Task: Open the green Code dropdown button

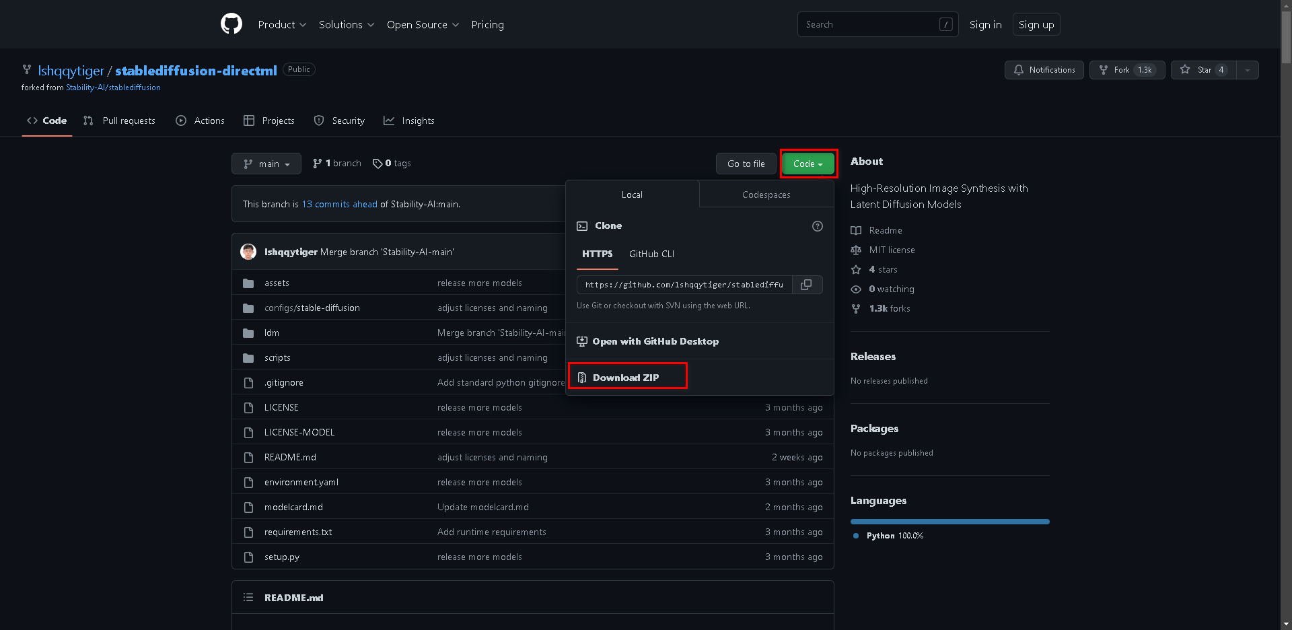Action: pos(808,164)
